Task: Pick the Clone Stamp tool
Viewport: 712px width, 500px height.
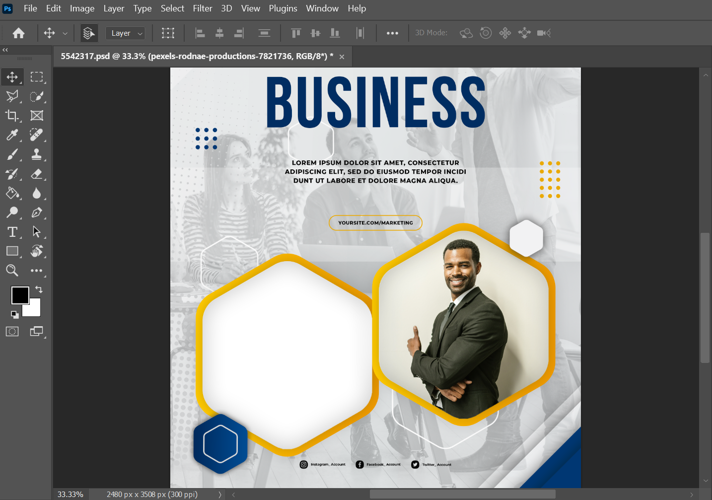Action: [36, 154]
